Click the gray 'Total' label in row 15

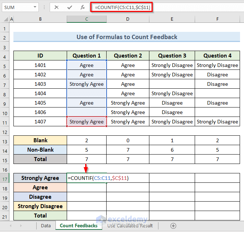pos(40,159)
